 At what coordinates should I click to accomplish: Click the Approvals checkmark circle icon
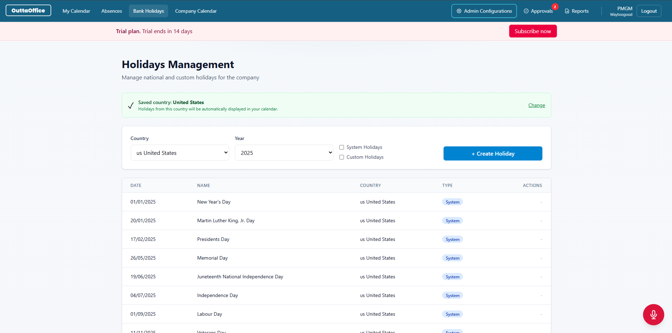click(526, 11)
